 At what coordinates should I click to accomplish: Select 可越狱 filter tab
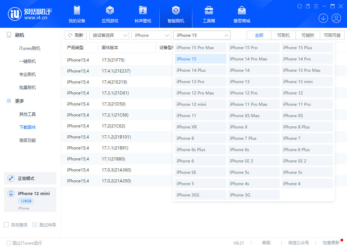point(308,35)
